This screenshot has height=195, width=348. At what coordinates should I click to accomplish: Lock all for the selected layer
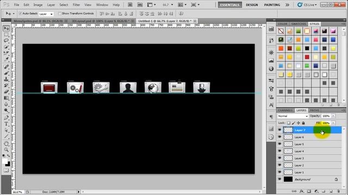303,123
